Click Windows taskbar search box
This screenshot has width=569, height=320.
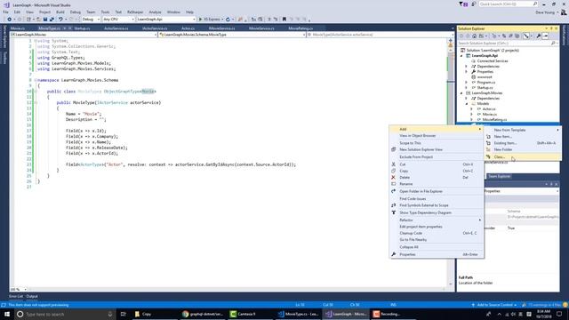(65, 314)
